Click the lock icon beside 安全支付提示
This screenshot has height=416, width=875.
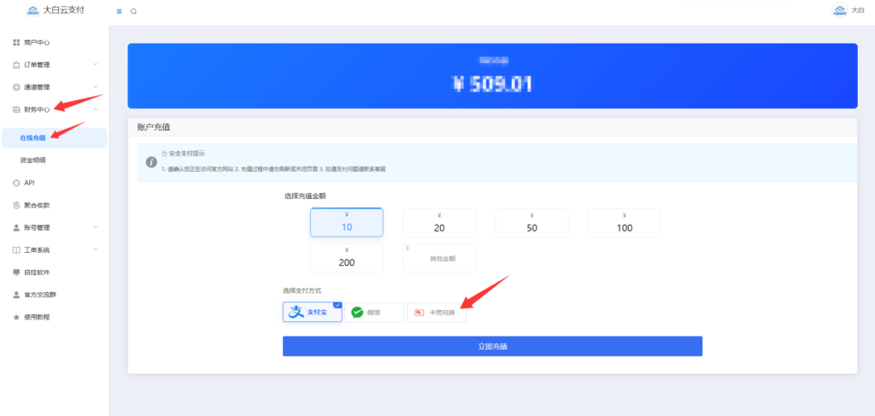point(165,154)
